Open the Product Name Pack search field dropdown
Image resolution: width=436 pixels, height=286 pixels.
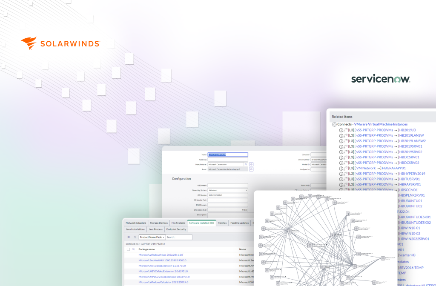click(152, 237)
